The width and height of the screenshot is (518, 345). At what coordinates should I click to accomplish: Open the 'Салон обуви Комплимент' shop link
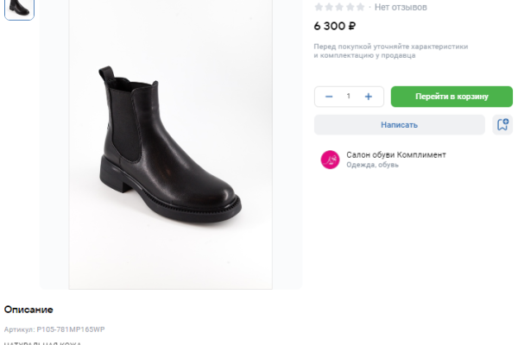[x=395, y=154]
